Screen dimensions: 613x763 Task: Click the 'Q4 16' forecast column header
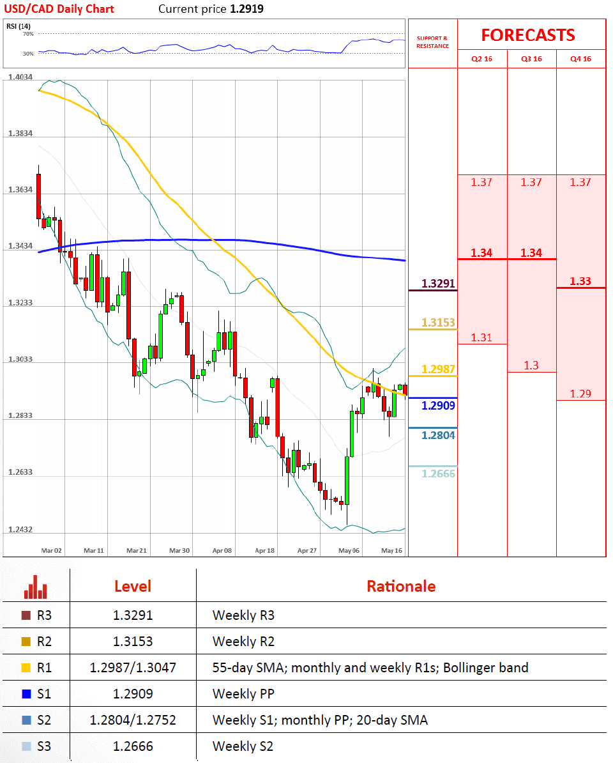point(580,59)
